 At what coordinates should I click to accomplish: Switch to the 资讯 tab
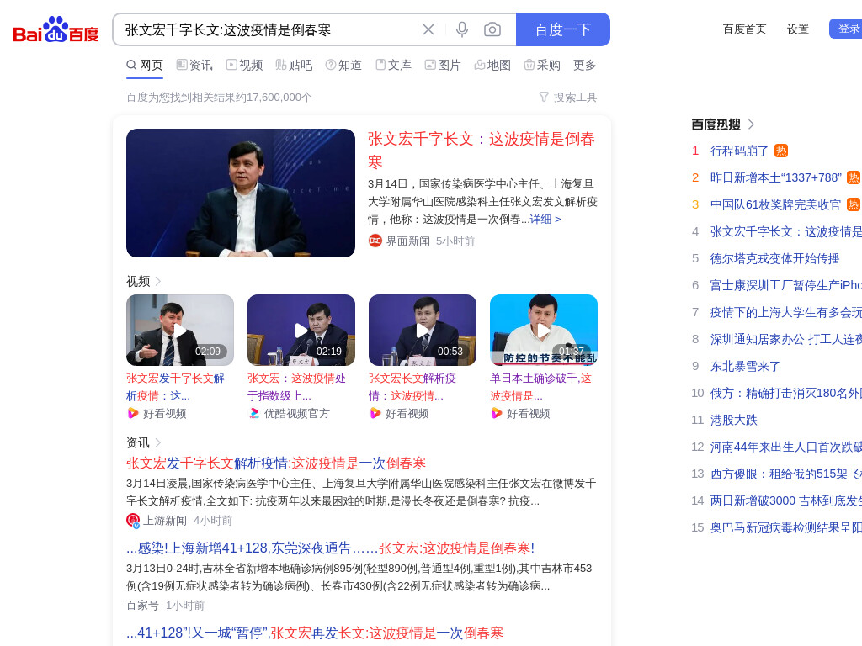coord(194,66)
